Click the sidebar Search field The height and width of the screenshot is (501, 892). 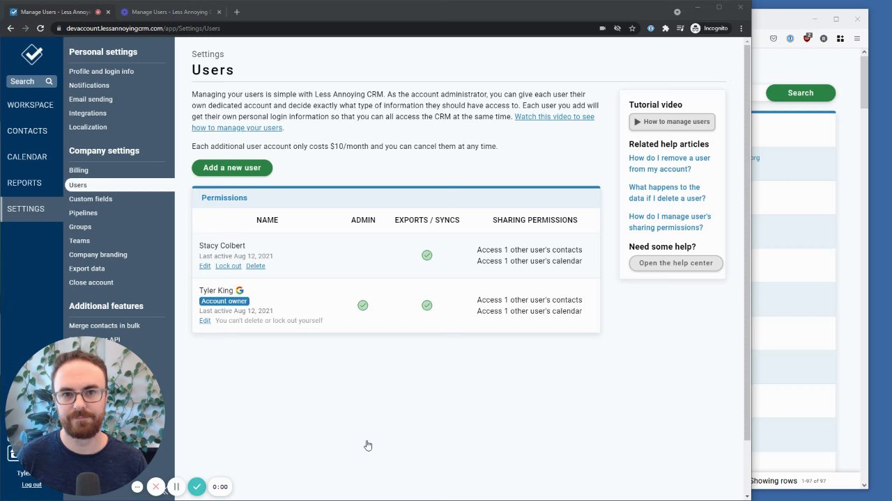pos(31,81)
